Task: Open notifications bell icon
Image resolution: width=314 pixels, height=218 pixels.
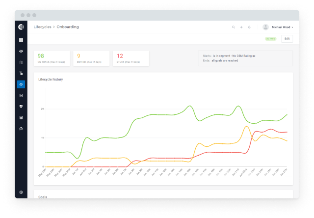Action: (249, 27)
